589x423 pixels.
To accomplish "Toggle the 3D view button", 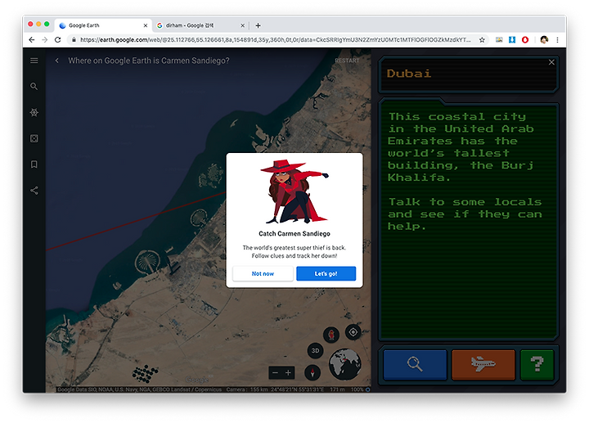I will [315, 350].
